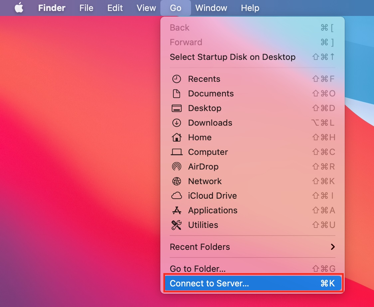Open the View menu
Viewport: 374px width, 307px height.
[146, 8]
